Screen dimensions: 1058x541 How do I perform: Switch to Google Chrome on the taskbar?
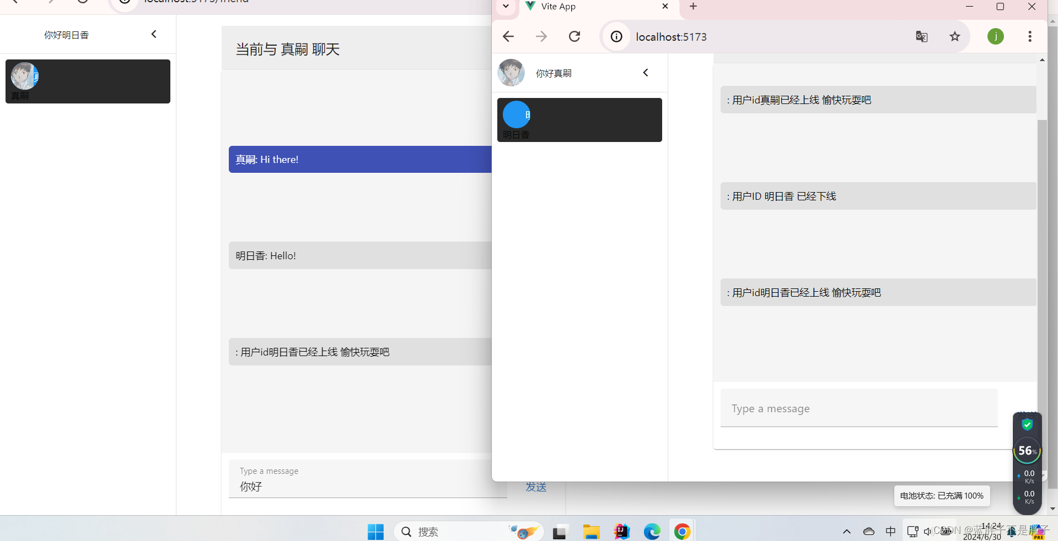[x=683, y=532]
